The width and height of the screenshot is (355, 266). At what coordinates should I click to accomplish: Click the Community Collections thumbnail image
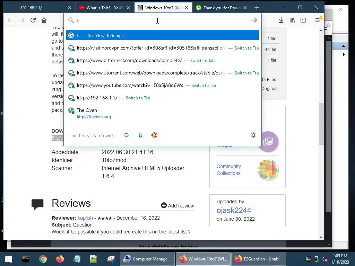(268, 170)
